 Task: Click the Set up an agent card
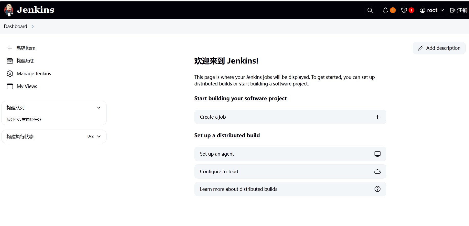point(290,154)
